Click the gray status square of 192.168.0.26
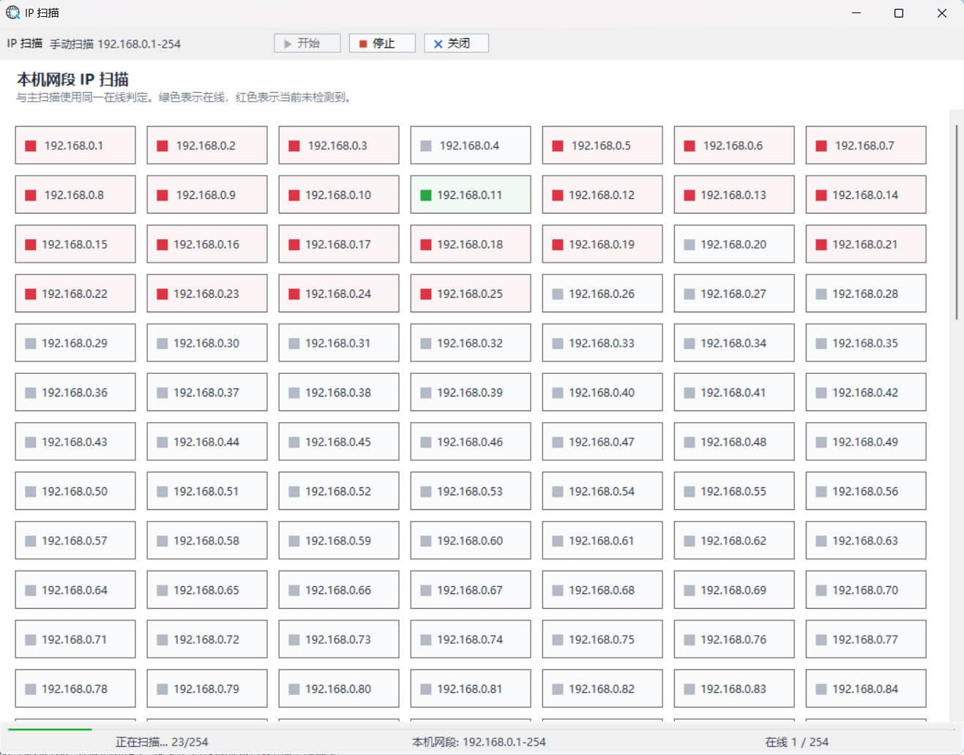The image size is (964, 755). (x=558, y=294)
